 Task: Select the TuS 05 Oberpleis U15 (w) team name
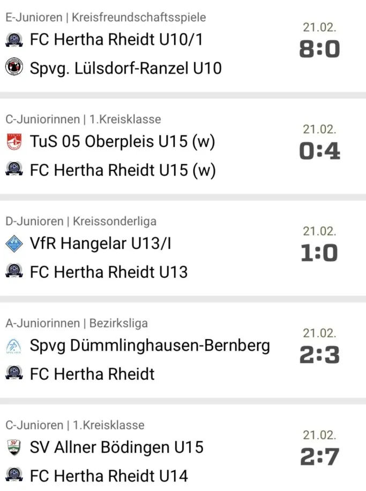click(122, 142)
